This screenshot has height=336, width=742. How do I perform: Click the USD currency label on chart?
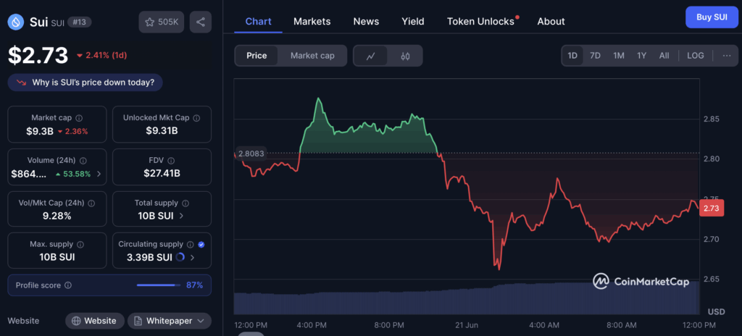(717, 311)
